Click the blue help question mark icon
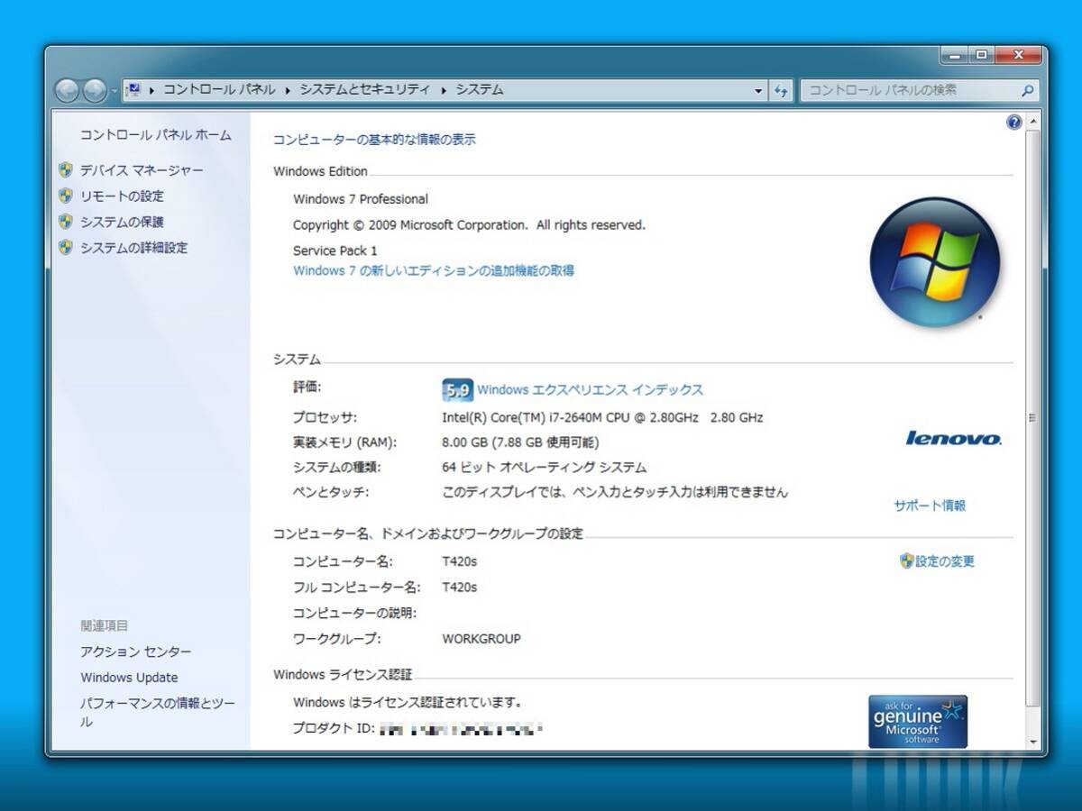The height and width of the screenshot is (811, 1082). point(1013,123)
